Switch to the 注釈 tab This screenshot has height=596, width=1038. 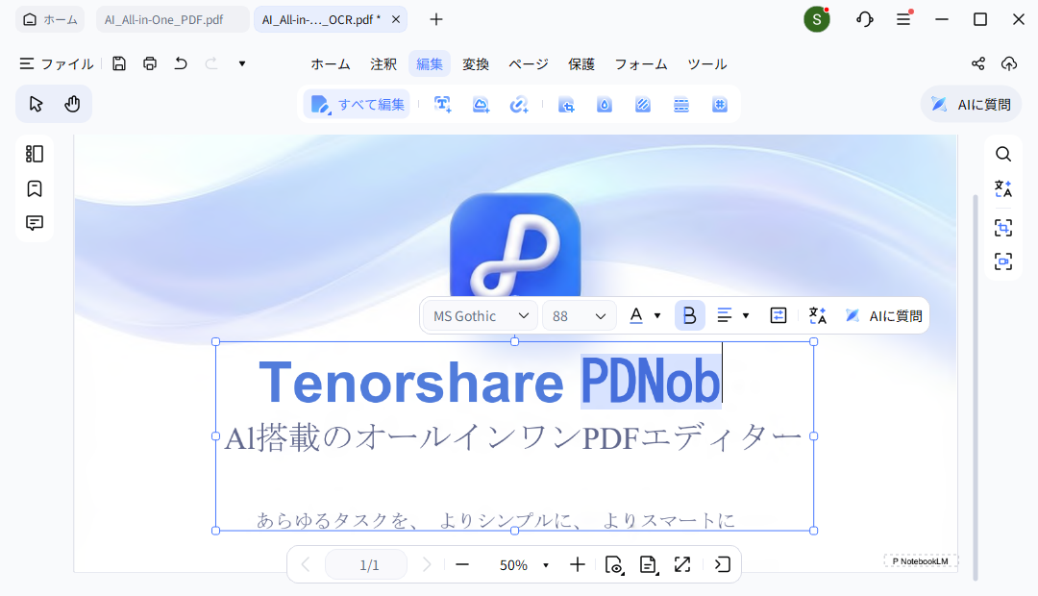coord(383,64)
